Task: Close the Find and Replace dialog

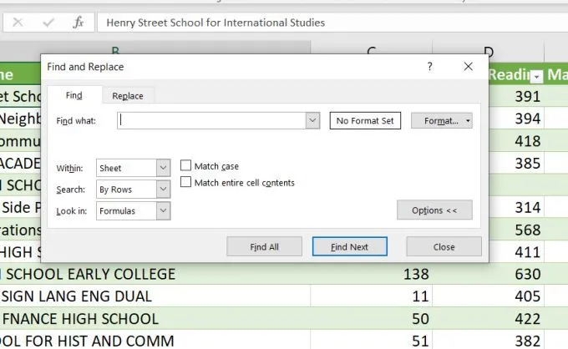Action: [468, 66]
